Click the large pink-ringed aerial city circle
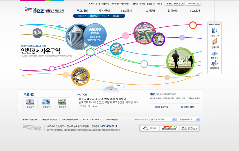The image size is (239, 151). [144, 33]
